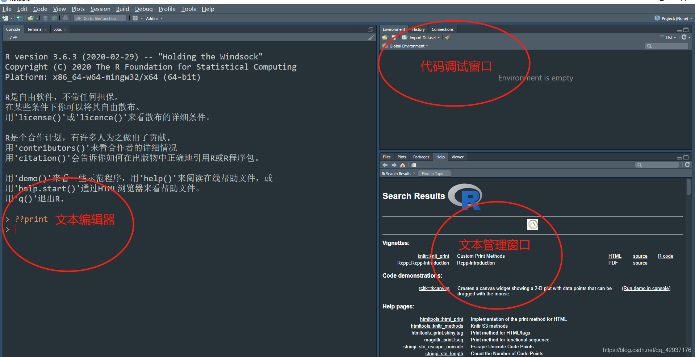Refresh the Environment pane

[x=684, y=37]
